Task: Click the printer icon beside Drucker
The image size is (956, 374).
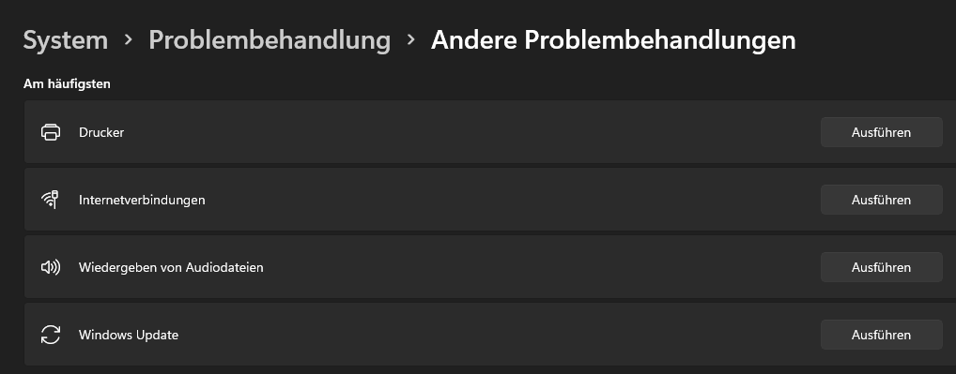Action: click(x=51, y=132)
